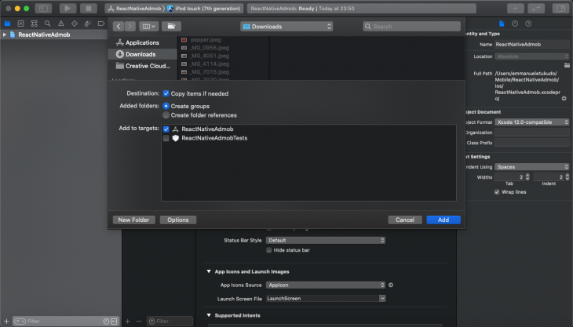Show the History inspector tab
The image size is (573, 327).
click(x=515, y=24)
